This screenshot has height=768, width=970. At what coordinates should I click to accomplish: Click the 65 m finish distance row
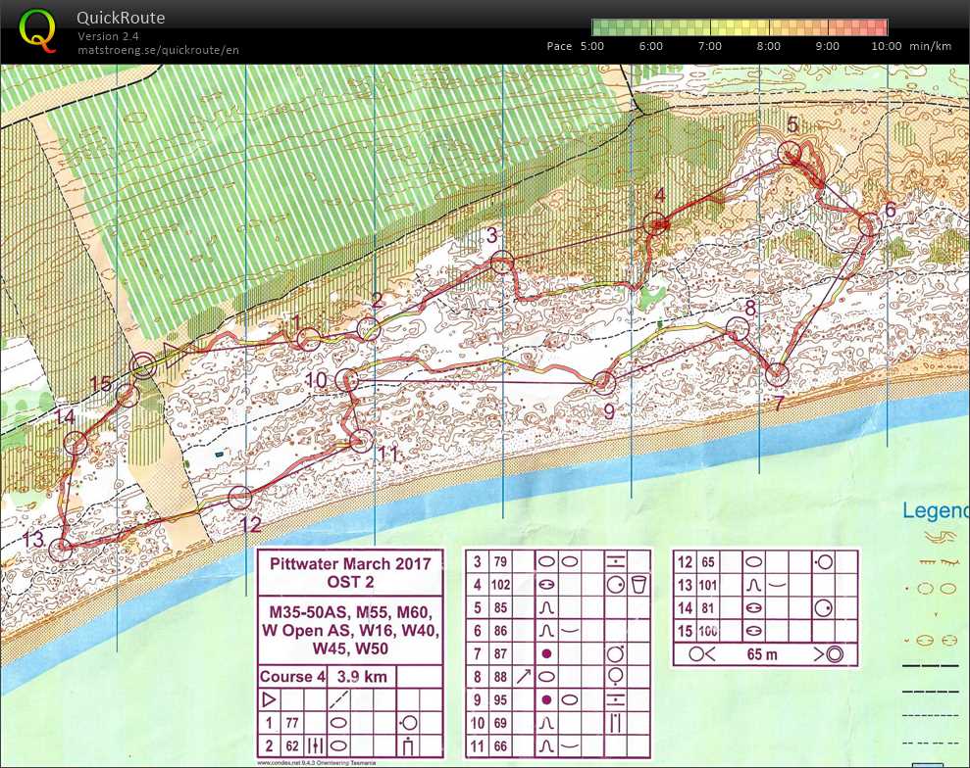pos(764,654)
